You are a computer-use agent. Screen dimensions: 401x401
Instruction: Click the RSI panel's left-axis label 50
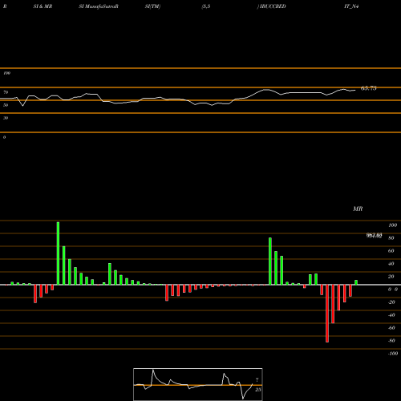tap(6, 105)
